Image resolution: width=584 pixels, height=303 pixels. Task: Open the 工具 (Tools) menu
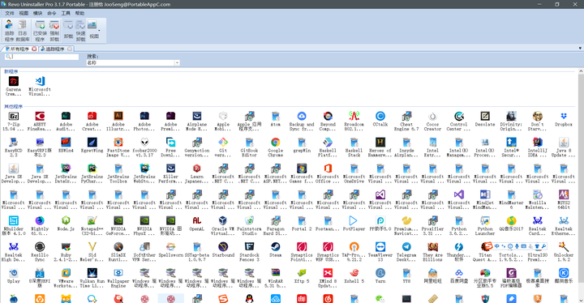point(66,13)
